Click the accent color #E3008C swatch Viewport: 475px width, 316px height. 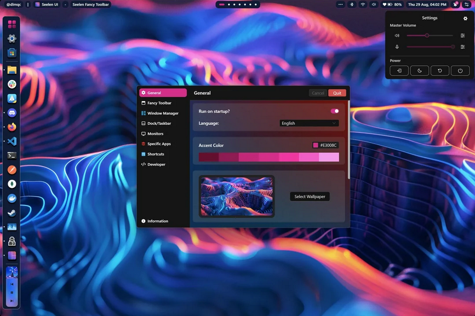(x=316, y=145)
